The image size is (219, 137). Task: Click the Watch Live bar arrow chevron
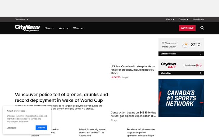click(x=201, y=73)
